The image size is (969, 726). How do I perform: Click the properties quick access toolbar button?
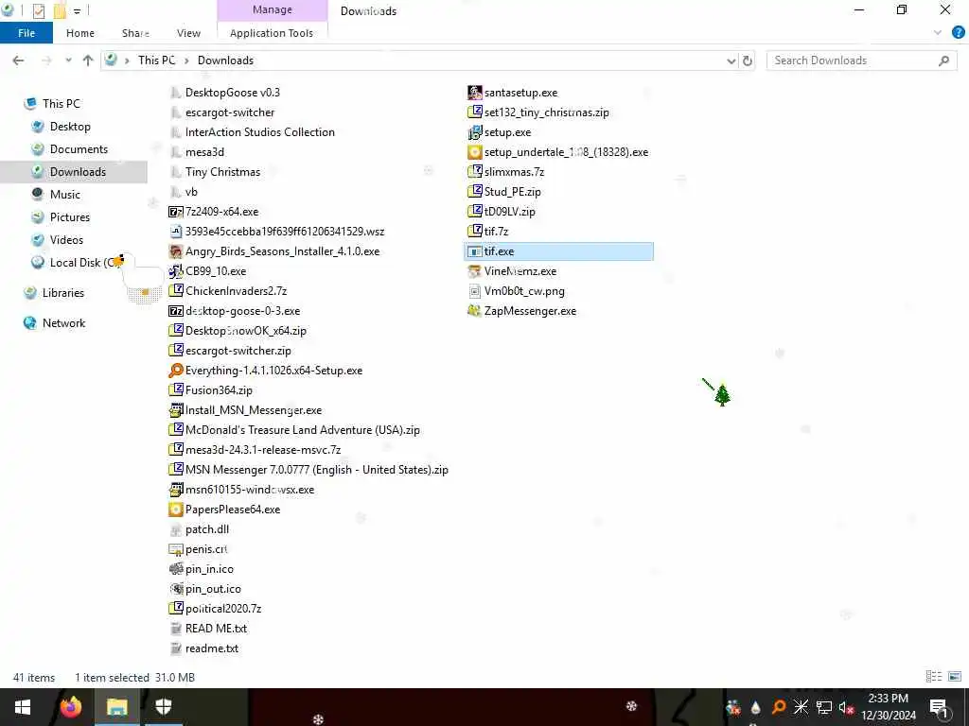pyautogui.click(x=38, y=10)
